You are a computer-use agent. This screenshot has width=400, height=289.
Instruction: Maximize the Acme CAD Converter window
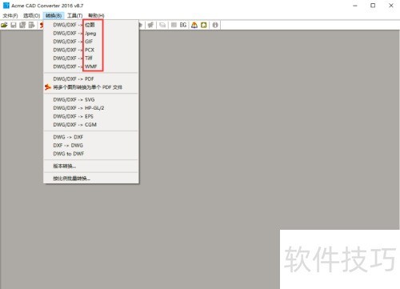373,6
